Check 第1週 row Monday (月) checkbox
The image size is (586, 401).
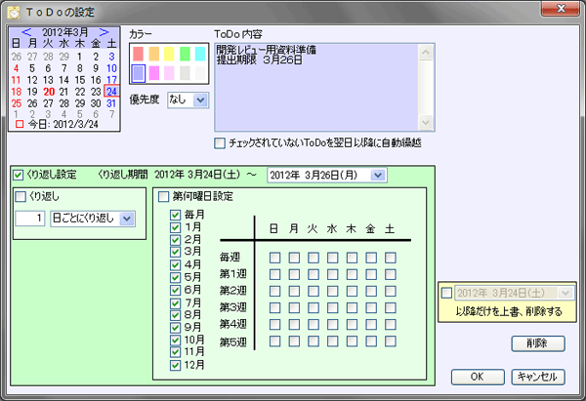(294, 274)
